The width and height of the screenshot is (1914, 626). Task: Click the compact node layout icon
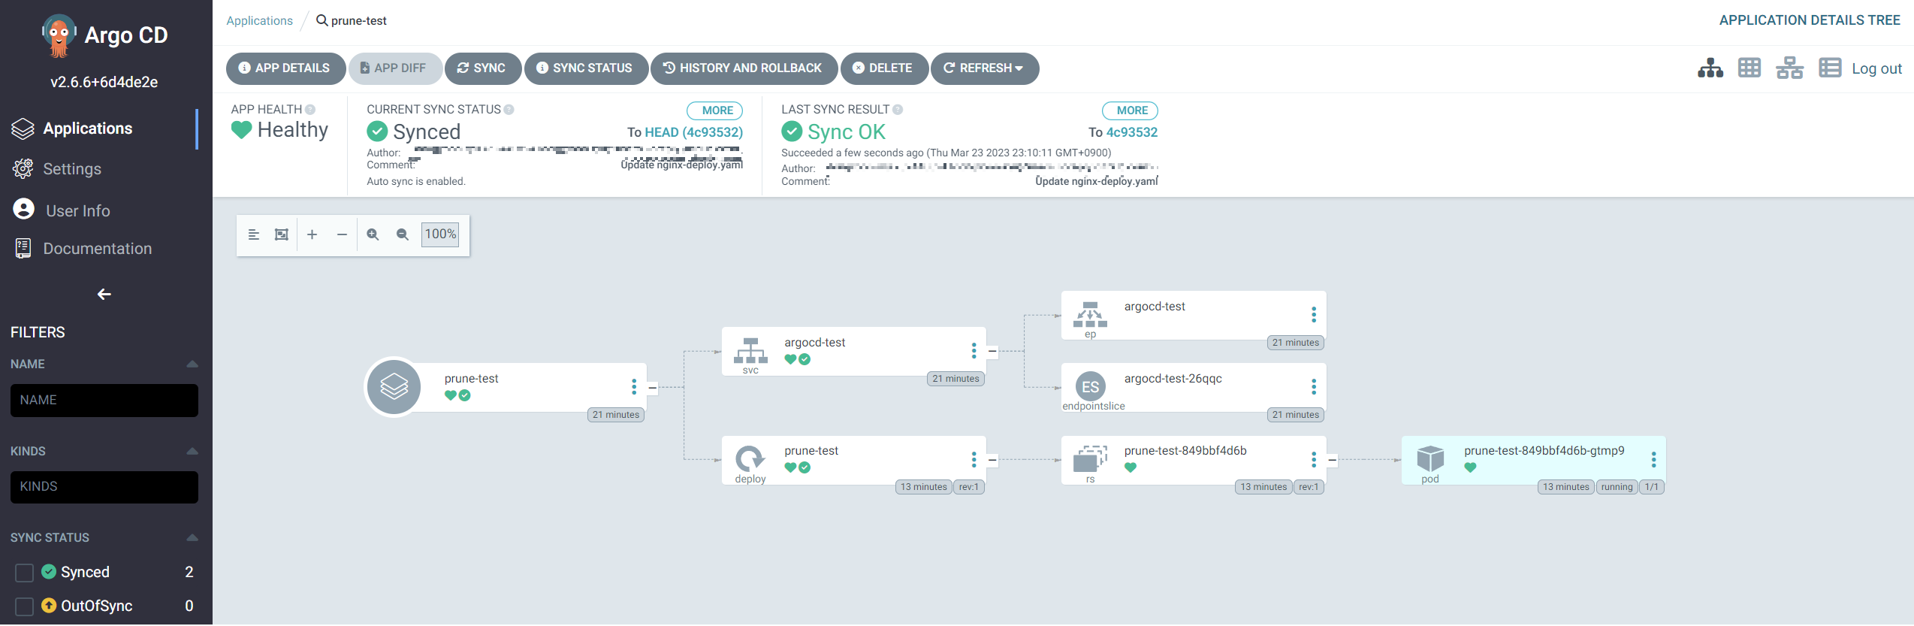pyautogui.click(x=253, y=234)
